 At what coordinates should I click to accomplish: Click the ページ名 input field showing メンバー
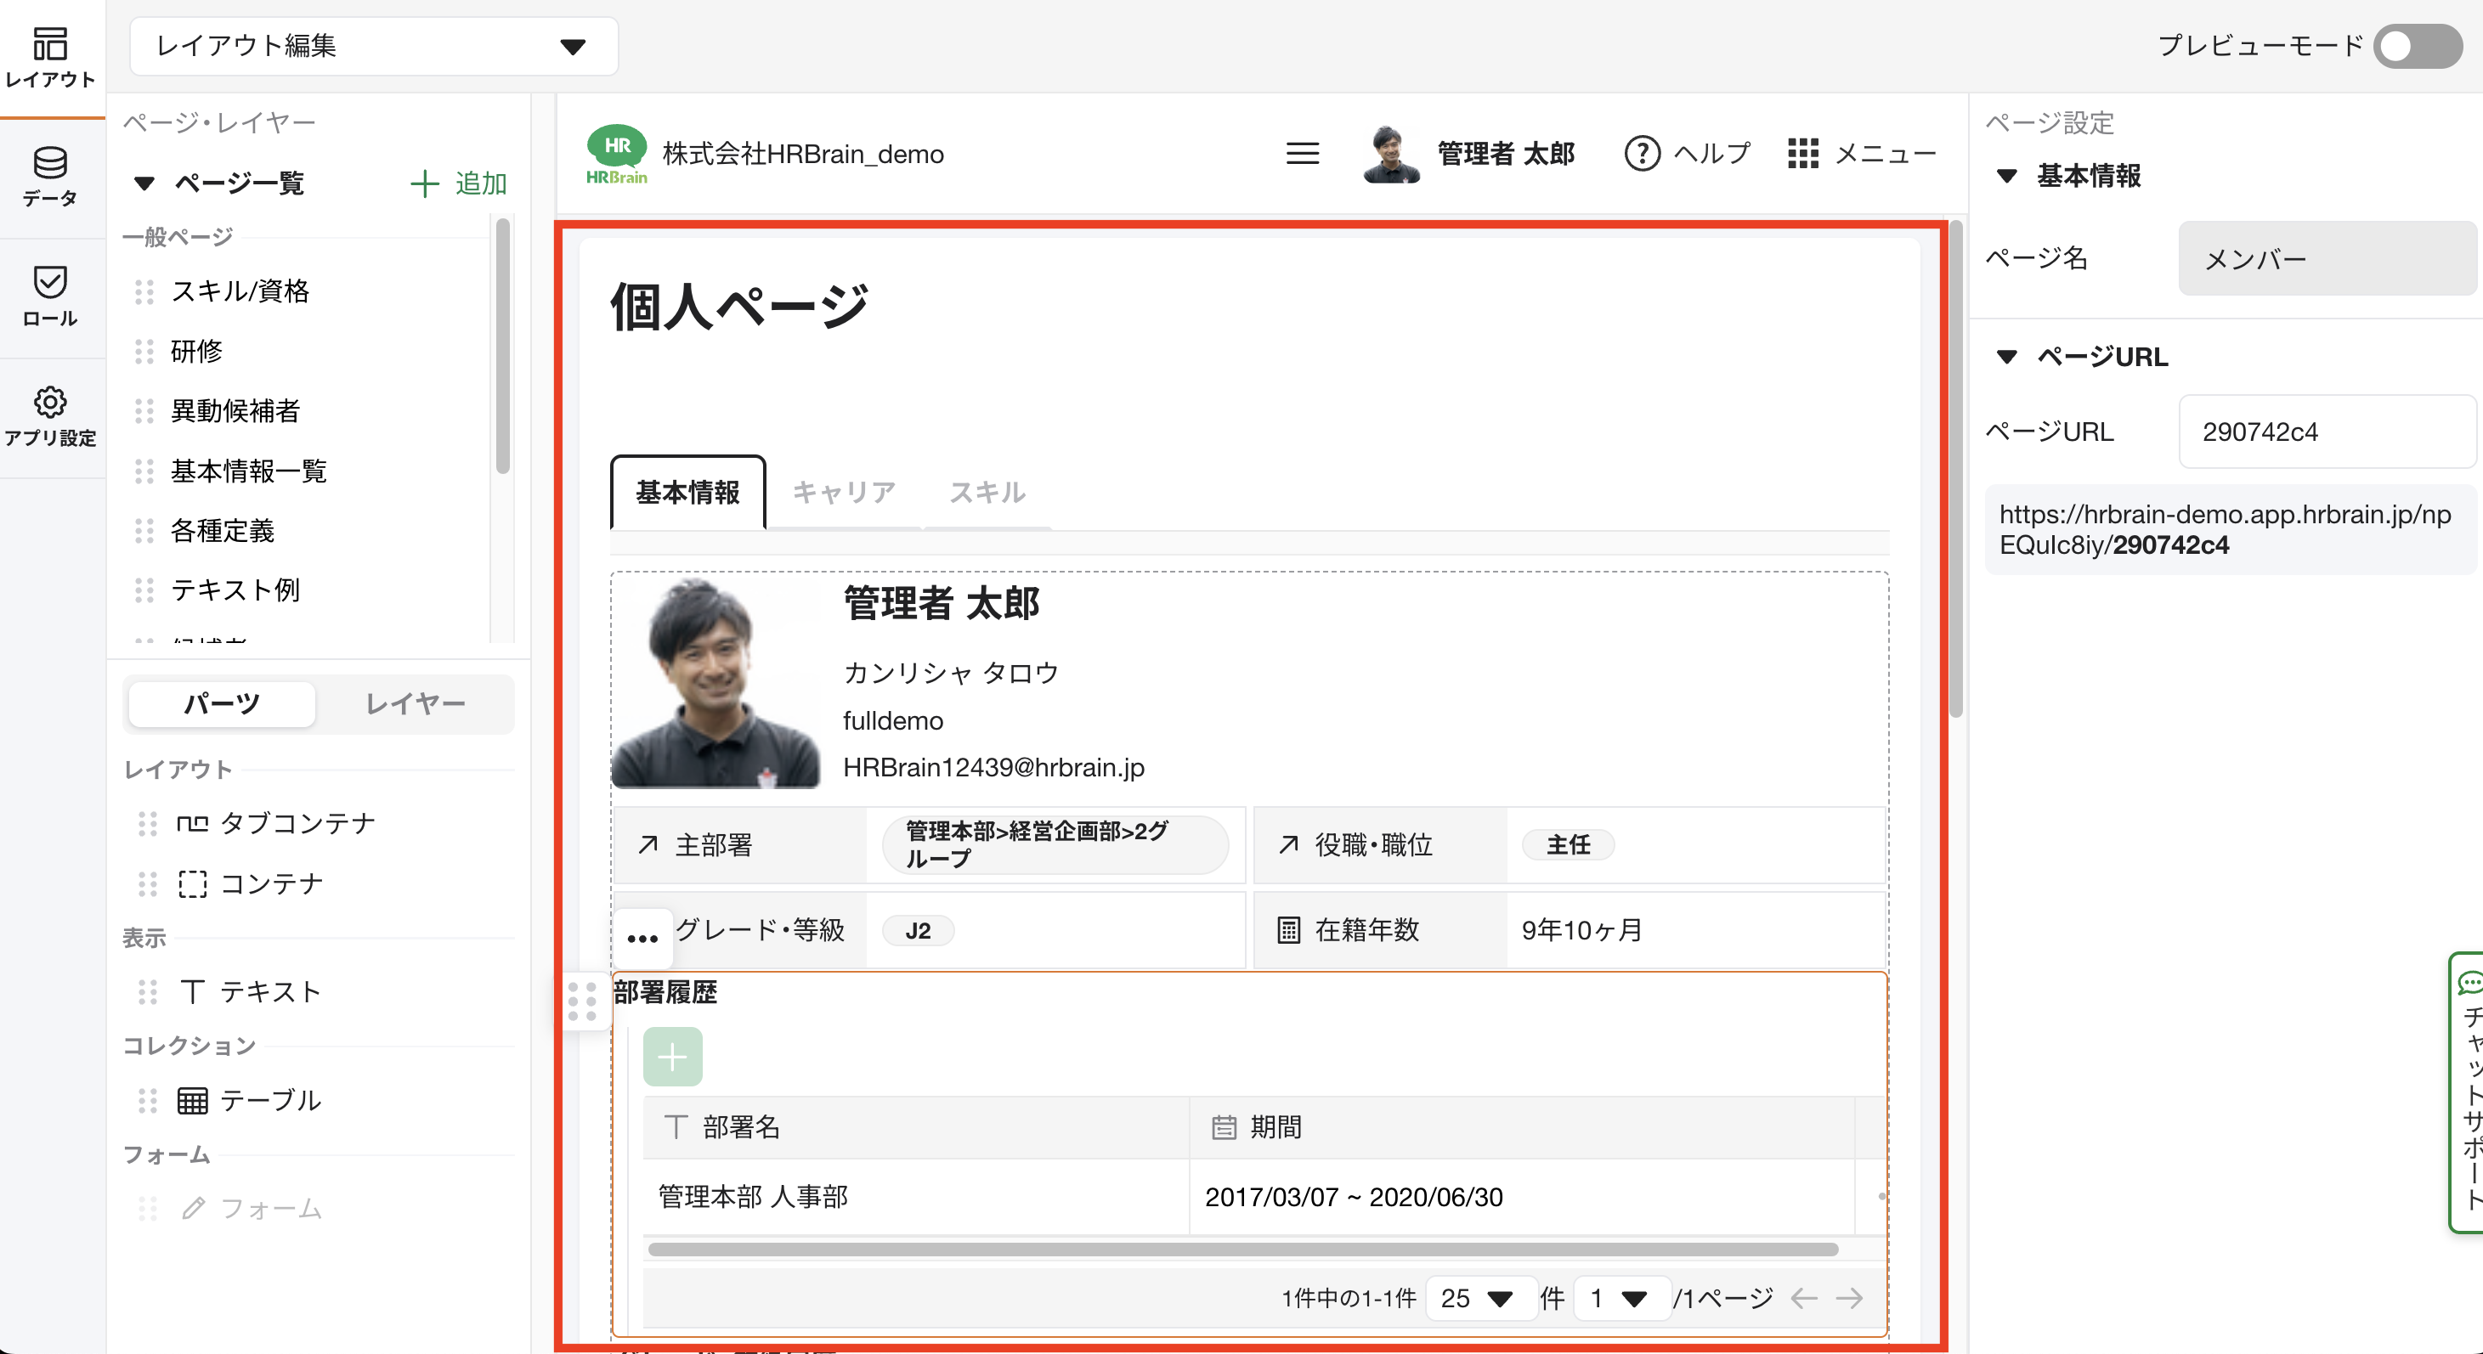pyautogui.click(x=2326, y=257)
